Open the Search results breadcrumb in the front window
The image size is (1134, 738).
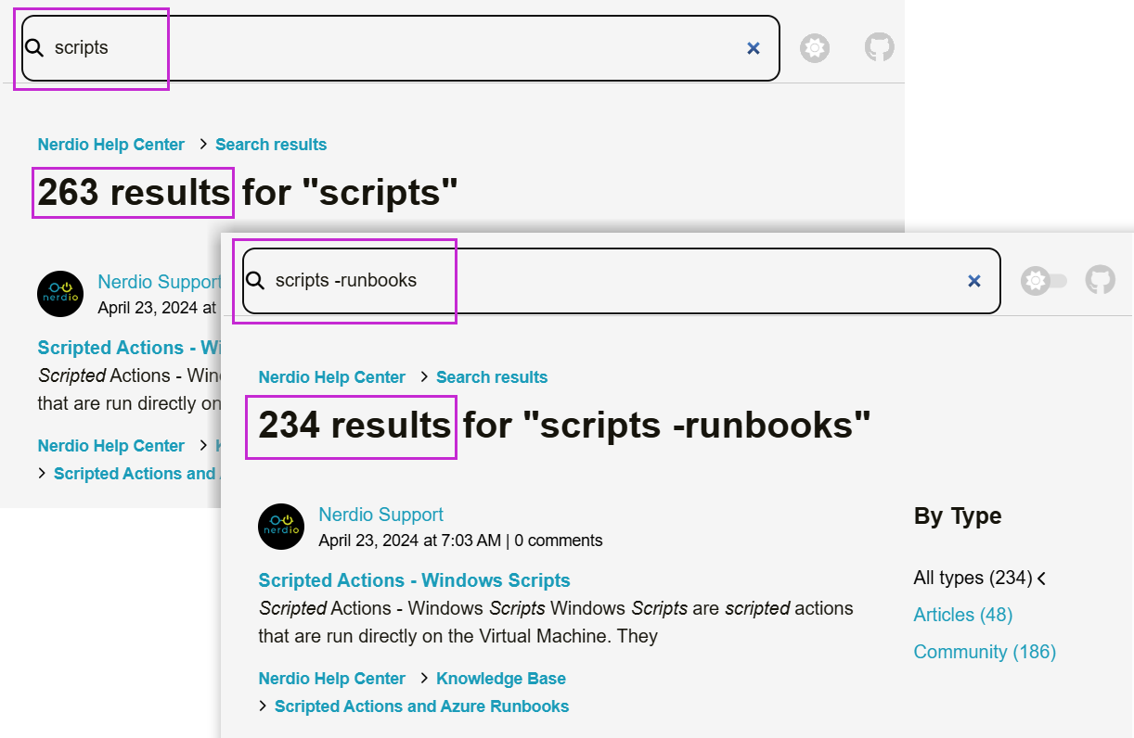pyautogui.click(x=492, y=377)
